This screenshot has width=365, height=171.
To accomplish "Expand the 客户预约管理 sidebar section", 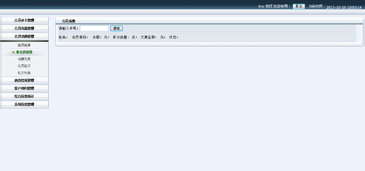I will [24, 89].
